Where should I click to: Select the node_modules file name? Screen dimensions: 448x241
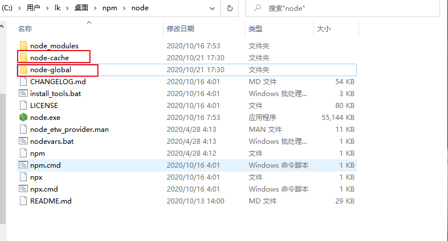(54, 45)
